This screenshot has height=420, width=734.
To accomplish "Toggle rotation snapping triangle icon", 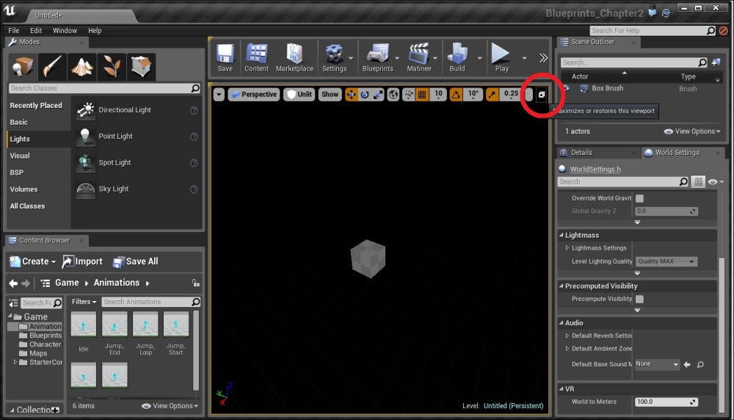I will pos(456,95).
